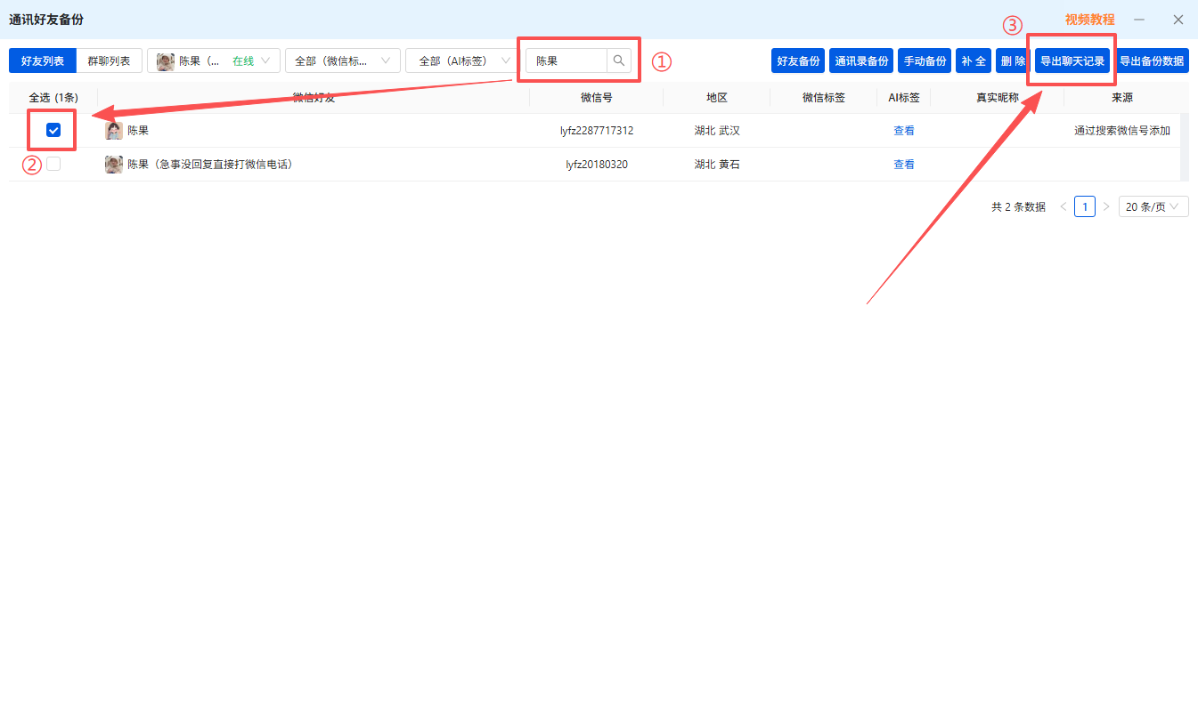Close the 通讯好友备份 window
The height and width of the screenshot is (710, 1198).
pyautogui.click(x=1178, y=20)
